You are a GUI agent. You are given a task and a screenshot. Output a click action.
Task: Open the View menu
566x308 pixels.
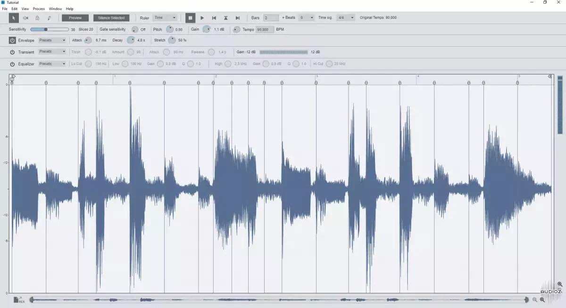click(25, 9)
